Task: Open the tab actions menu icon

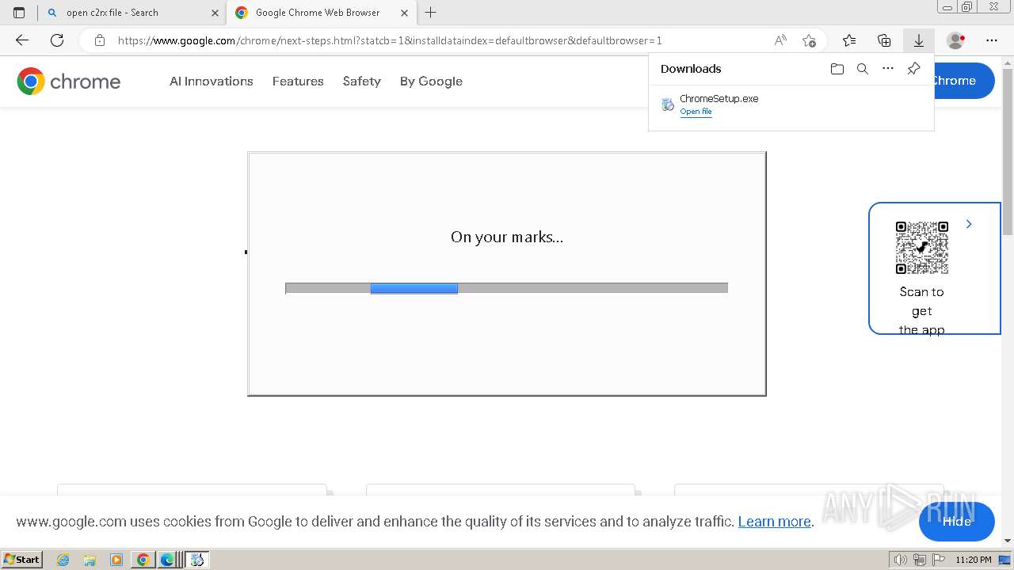Action: click(19, 13)
